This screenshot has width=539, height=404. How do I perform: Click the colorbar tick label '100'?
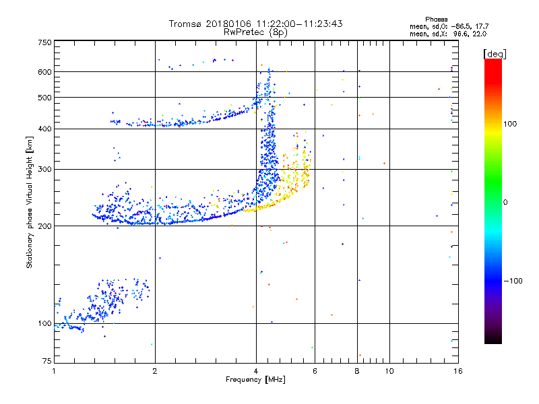[x=510, y=124]
